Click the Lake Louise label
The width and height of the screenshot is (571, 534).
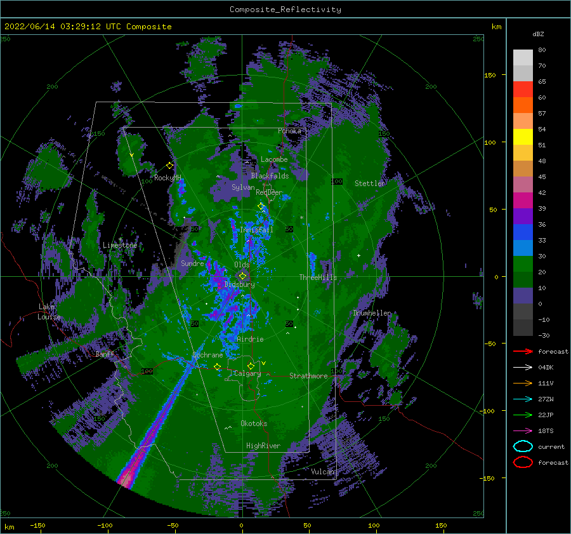coord(49,312)
